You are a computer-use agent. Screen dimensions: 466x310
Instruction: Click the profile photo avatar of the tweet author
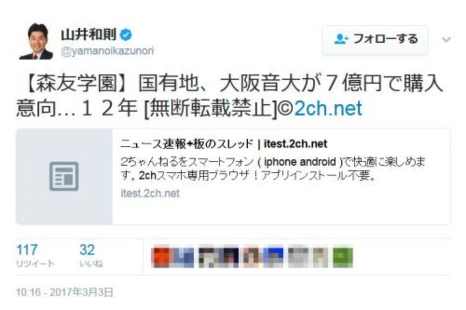pos(36,41)
